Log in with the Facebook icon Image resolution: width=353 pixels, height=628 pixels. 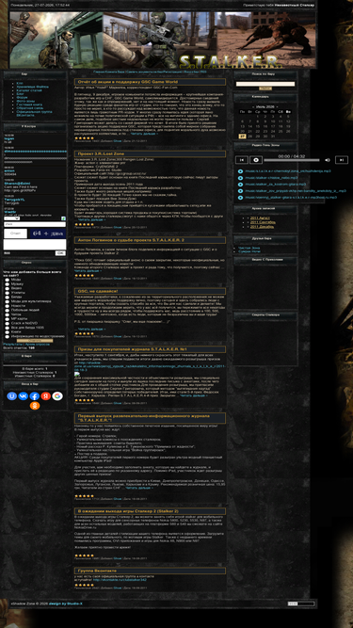(35, 396)
